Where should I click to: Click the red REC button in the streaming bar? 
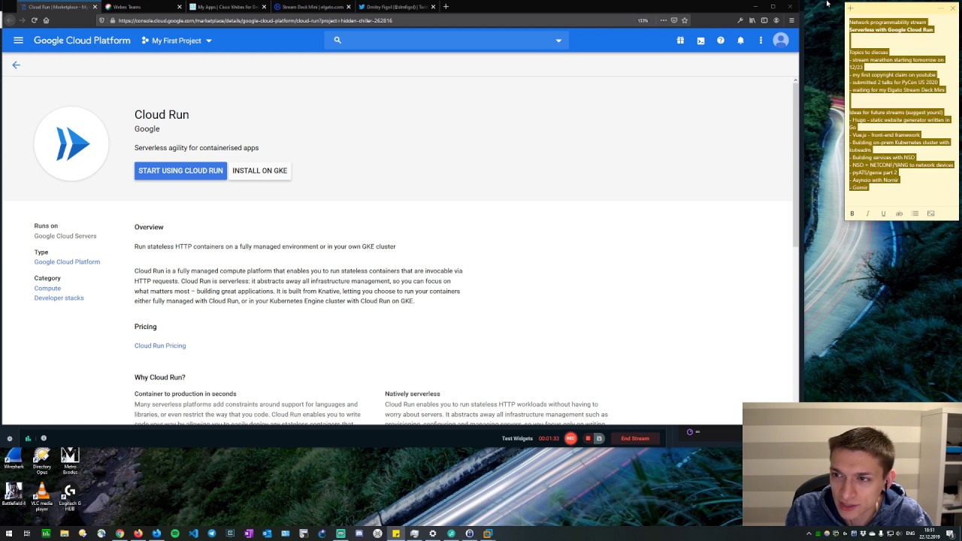[570, 438]
